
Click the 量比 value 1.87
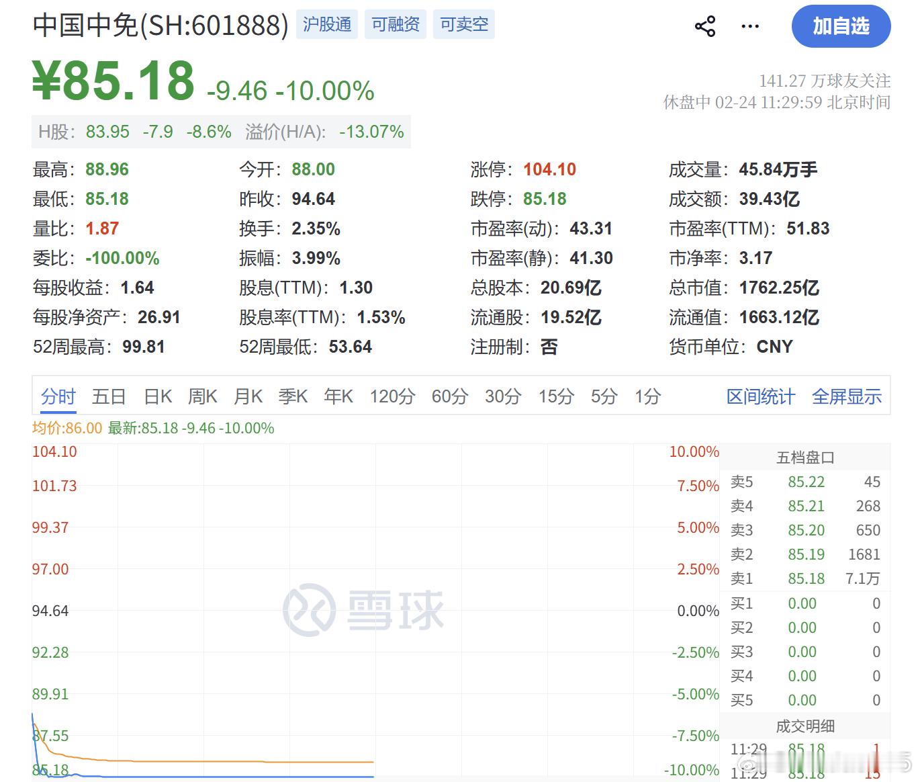pyautogui.click(x=102, y=228)
